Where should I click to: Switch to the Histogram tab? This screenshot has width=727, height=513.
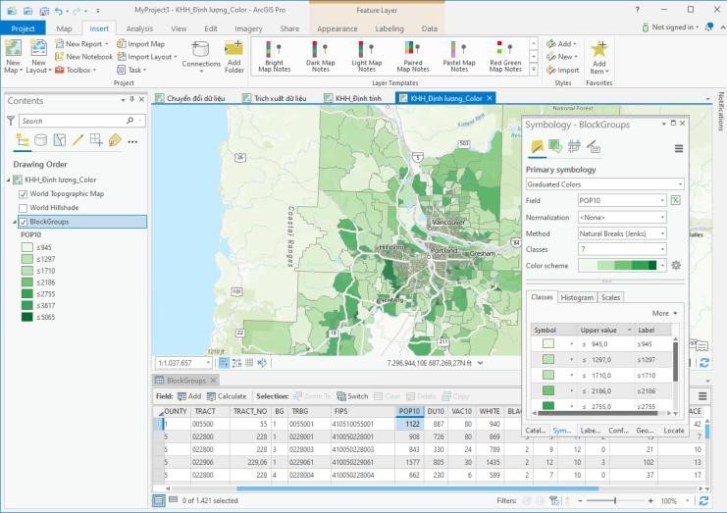[577, 297]
